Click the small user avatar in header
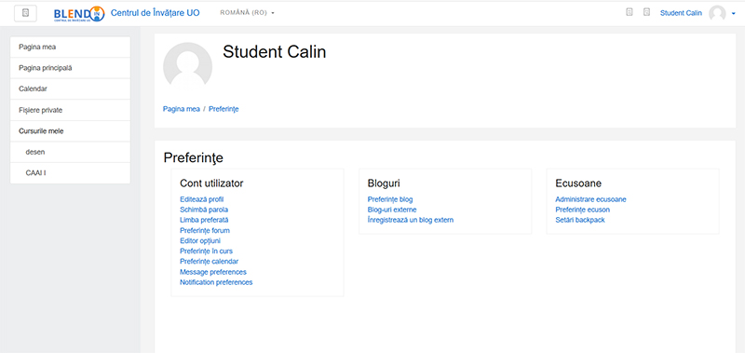 tap(717, 13)
